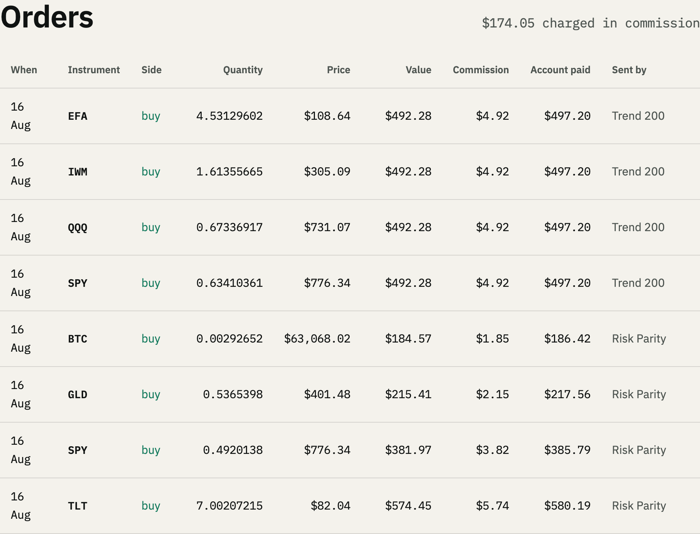
Task: Click the When column header
Action: [24, 70]
